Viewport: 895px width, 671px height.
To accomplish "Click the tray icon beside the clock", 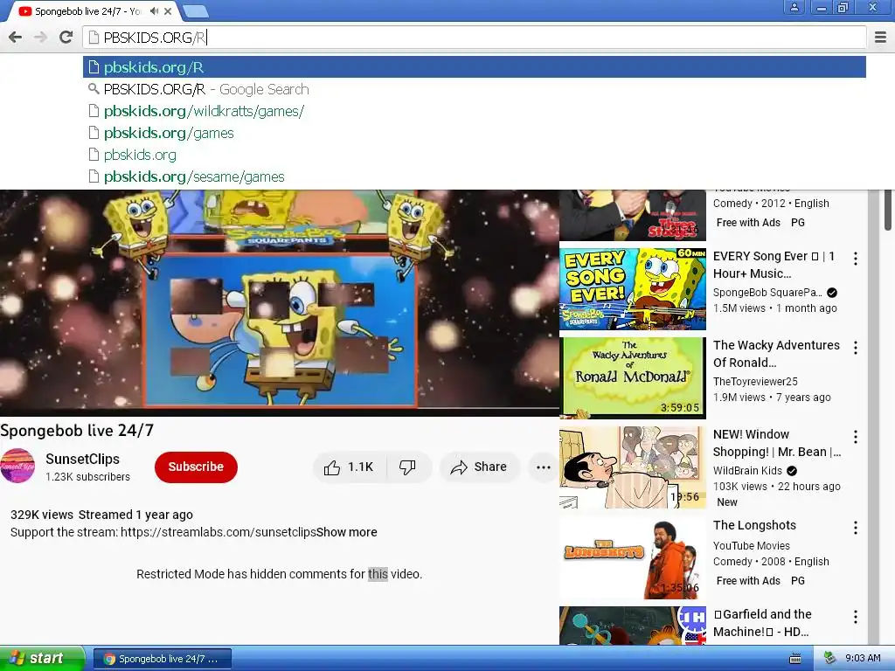I will pyautogui.click(x=830, y=659).
